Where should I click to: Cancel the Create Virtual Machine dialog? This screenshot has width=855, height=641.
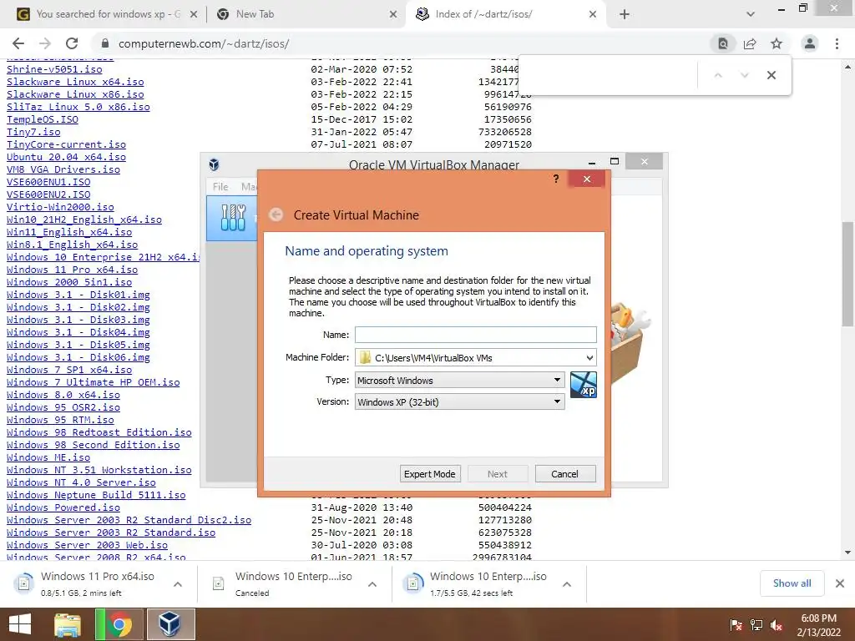click(x=565, y=474)
